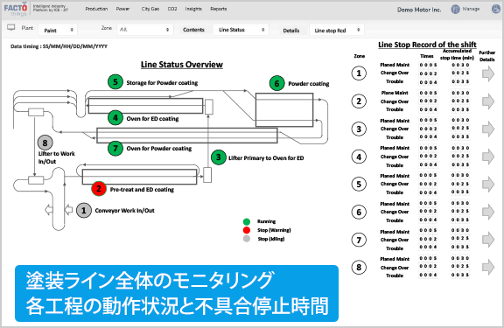Click the Manage link
Viewport: 504px width, 328px height.
(x=471, y=9)
